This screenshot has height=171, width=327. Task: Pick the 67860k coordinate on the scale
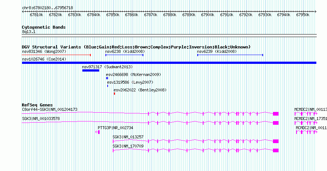coord(132,15)
